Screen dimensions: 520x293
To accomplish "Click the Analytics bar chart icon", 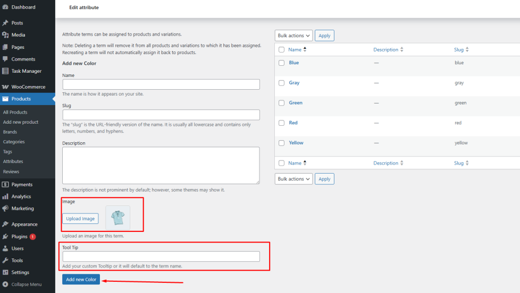I will (5, 197).
